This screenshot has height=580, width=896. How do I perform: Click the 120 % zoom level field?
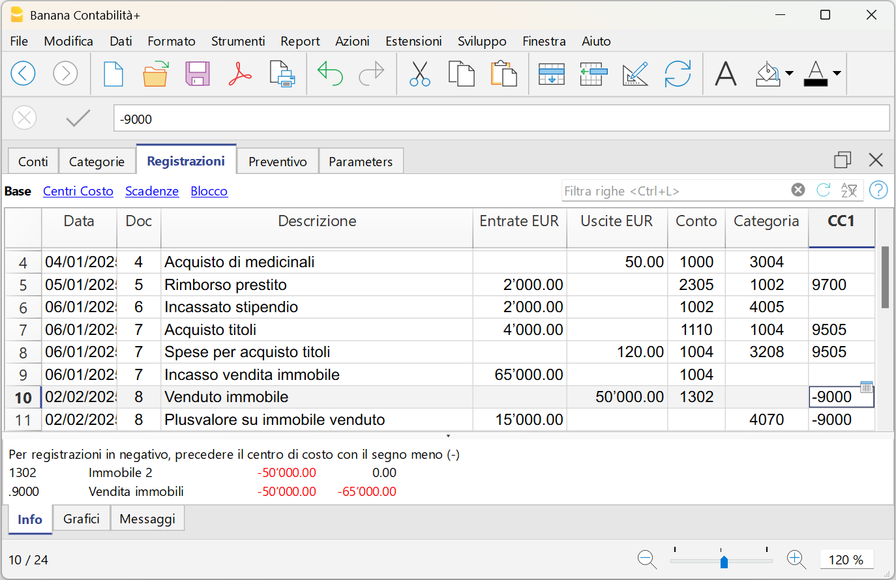click(x=846, y=560)
